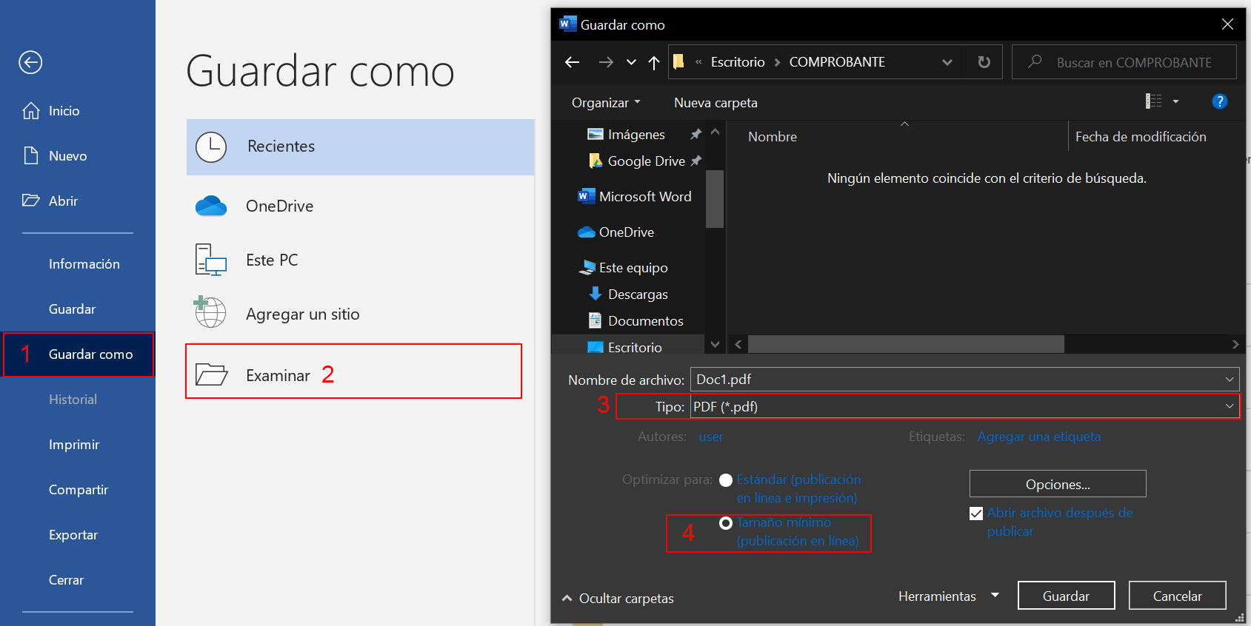
Task: Expand the Tipo file format dropdown
Action: pyautogui.click(x=1229, y=406)
